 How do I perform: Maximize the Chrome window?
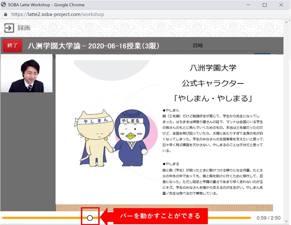click(x=264, y=5)
